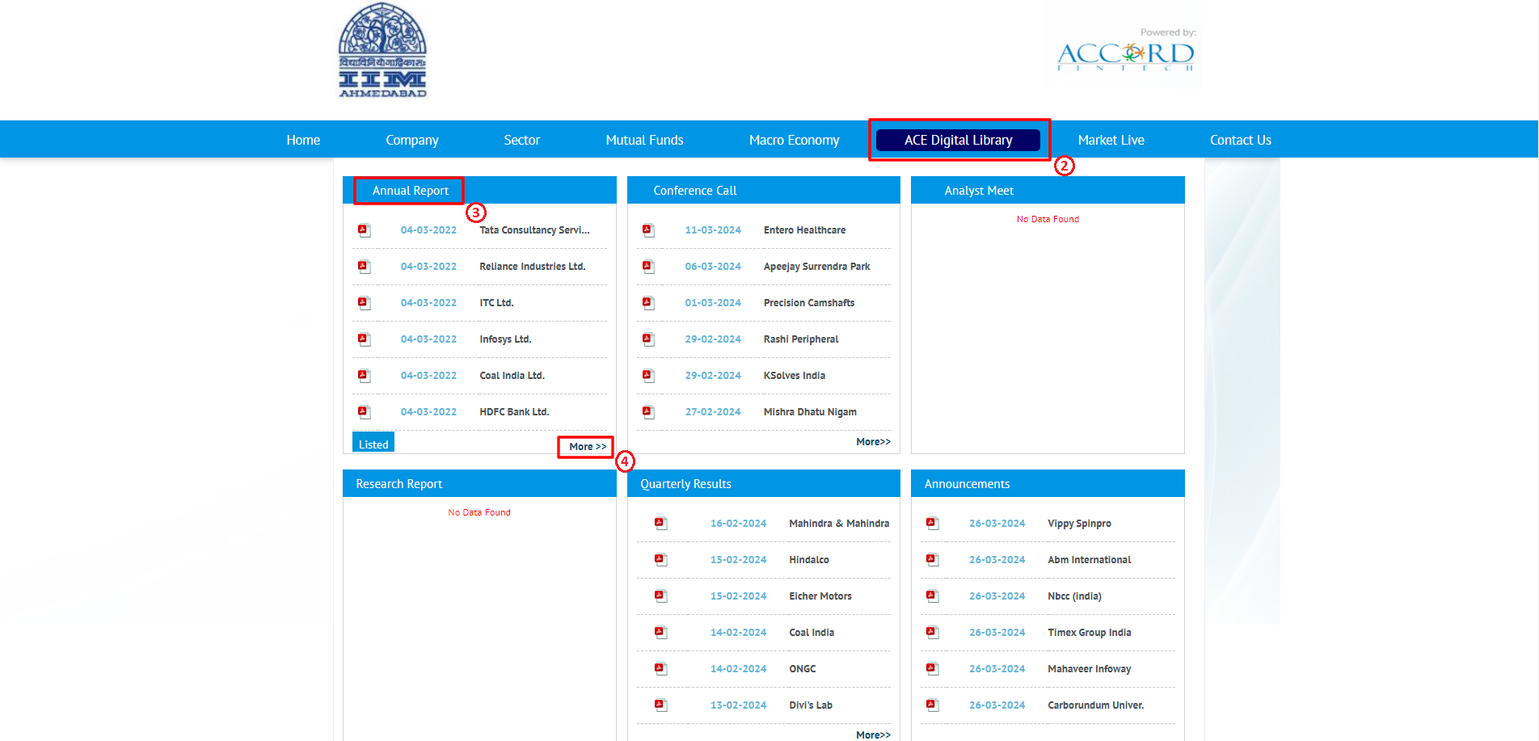Open Carborundum Univer. announcement link

(x=1096, y=705)
